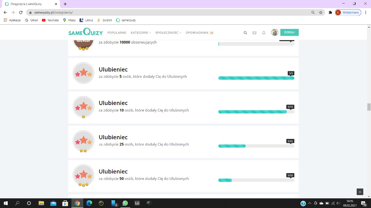Open the messages envelope icon
This screenshot has height=208, width=371.
[x=254, y=33]
